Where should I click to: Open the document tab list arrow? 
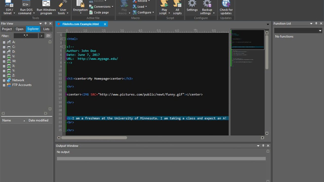tap(268, 24)
